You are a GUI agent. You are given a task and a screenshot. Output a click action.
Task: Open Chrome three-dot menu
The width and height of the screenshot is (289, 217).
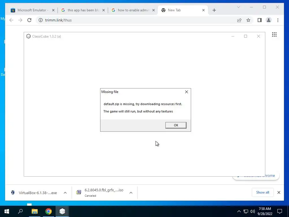278,20
